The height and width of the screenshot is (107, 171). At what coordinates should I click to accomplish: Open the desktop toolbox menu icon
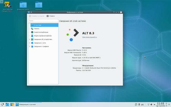click(x=2, y=2)
